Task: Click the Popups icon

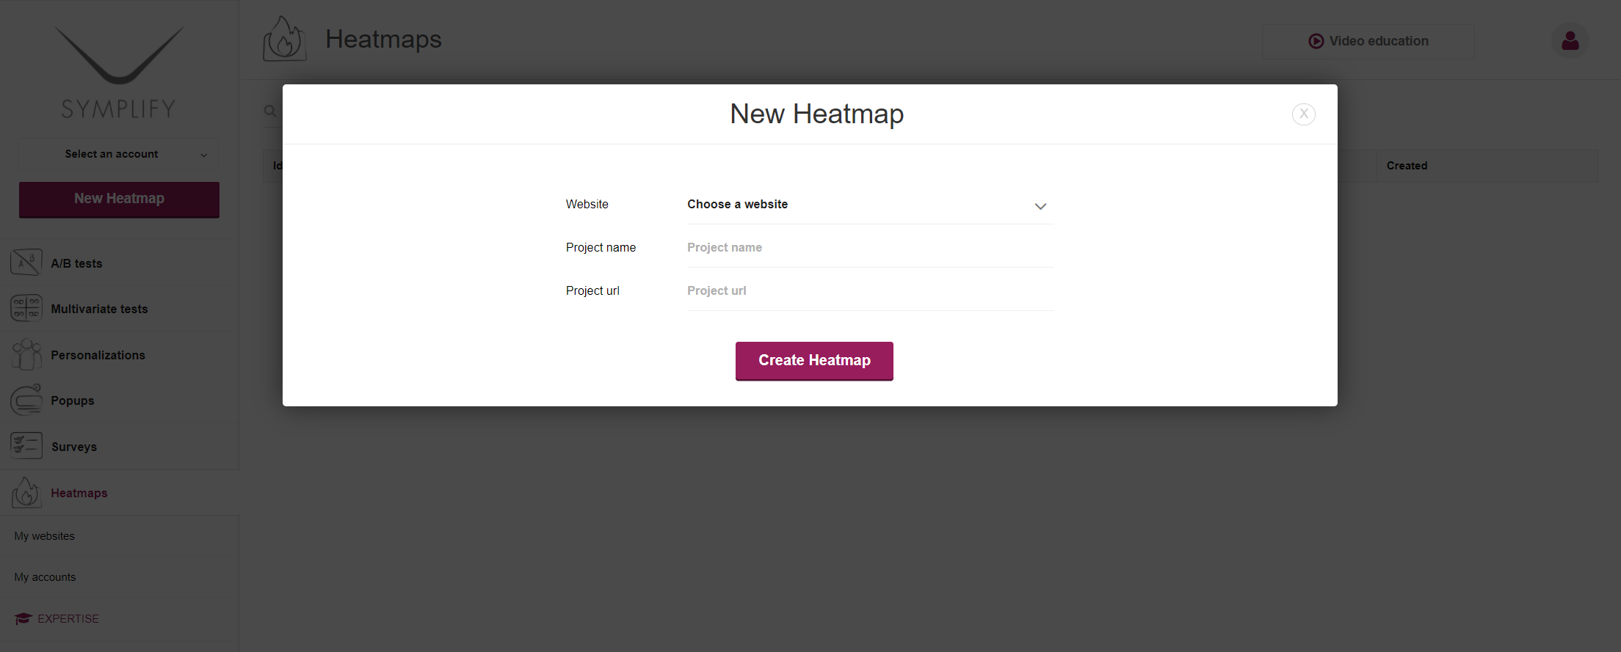Action: point(26,400)
